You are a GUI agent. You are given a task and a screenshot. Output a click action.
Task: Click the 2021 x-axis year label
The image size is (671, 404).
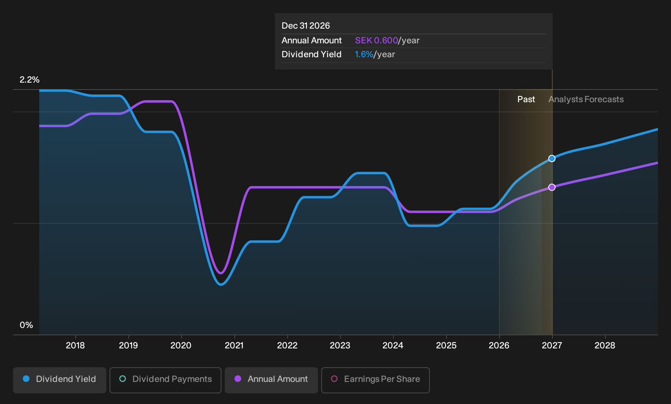[x=234, y=346]
